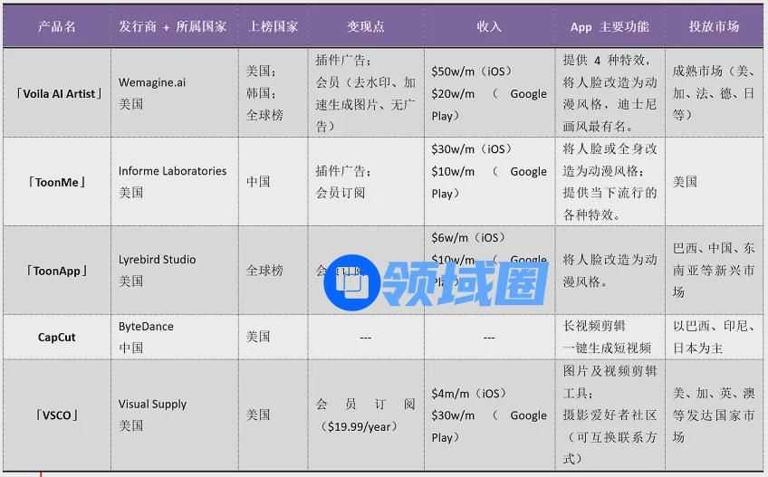Image resolution: width=768 pixels, height=477 pixels.
Task: Click the 领域圈 watermark text
Action: click(464, 283)
